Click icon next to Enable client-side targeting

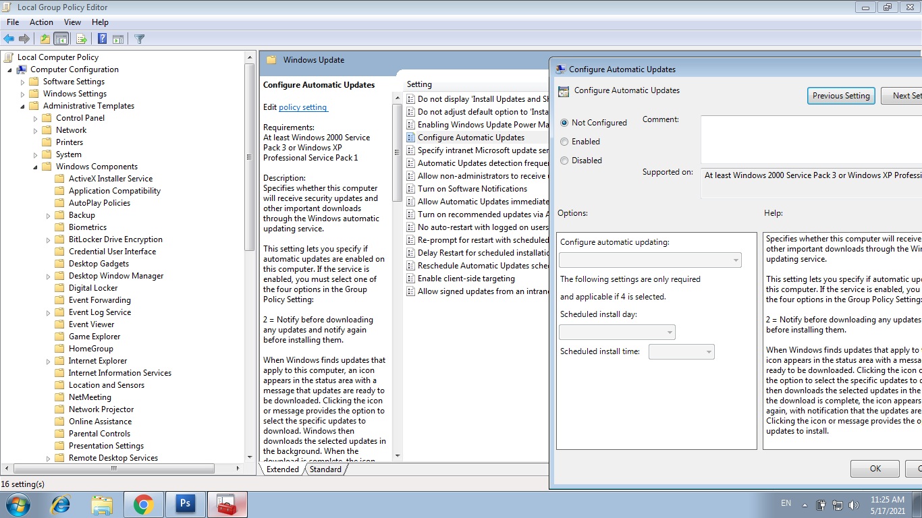tap(411, 279)
